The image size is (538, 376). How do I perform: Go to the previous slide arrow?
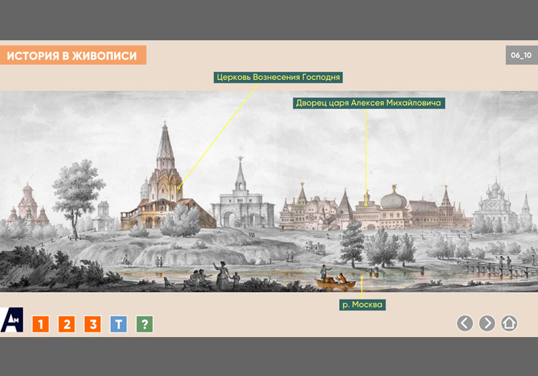[x=465, y=323]
